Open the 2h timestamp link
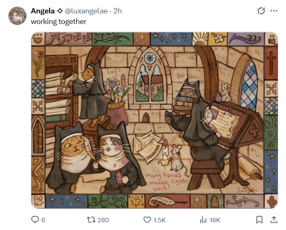The width and height of the screenshot is (286, 230). 117,11
